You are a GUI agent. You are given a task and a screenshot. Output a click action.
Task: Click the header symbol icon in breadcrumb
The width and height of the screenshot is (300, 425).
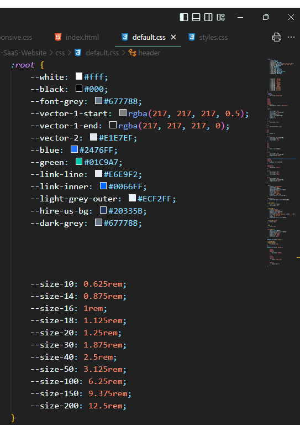[x=132, y=53]
